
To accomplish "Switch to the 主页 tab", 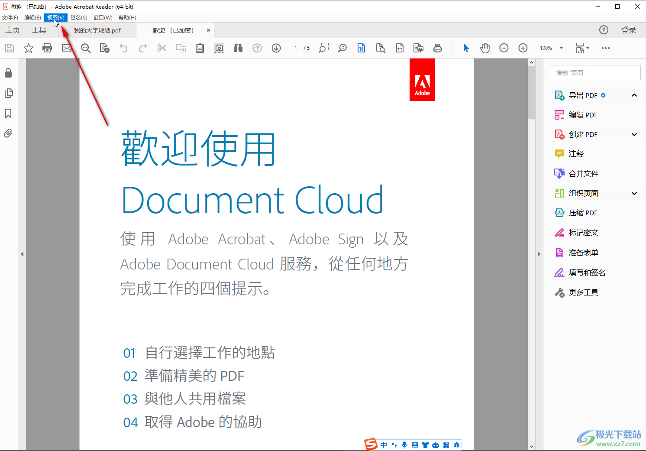I will point(13,30).
